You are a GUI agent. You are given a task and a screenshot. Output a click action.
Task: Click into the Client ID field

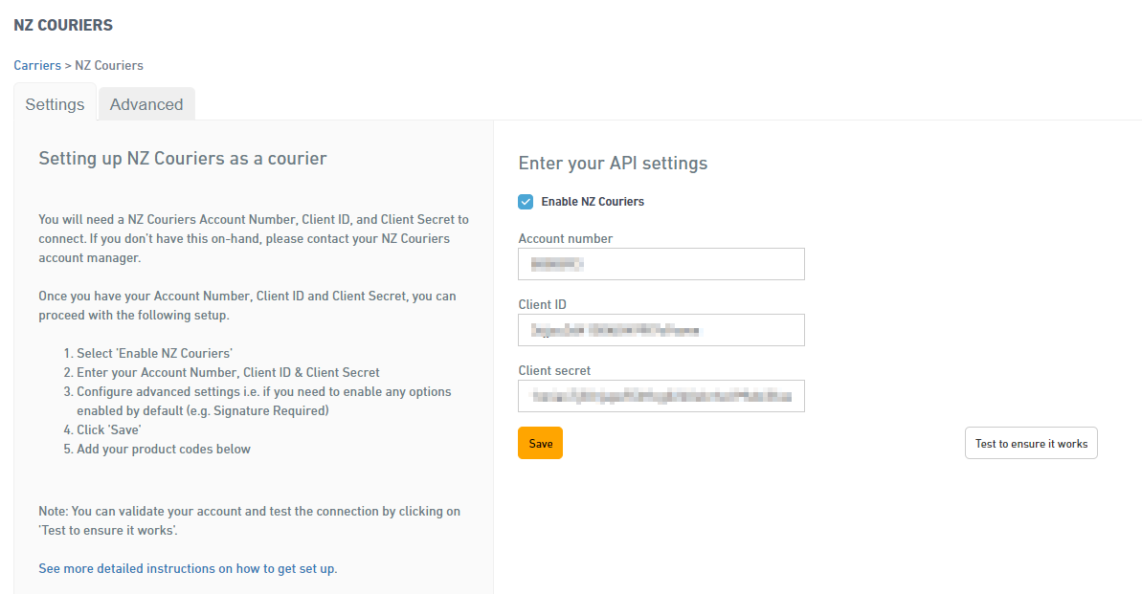click(x=661, y=331)
